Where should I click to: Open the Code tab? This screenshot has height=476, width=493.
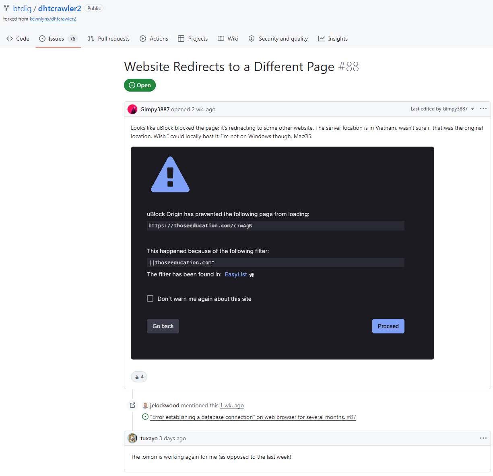tap(18, 39)
